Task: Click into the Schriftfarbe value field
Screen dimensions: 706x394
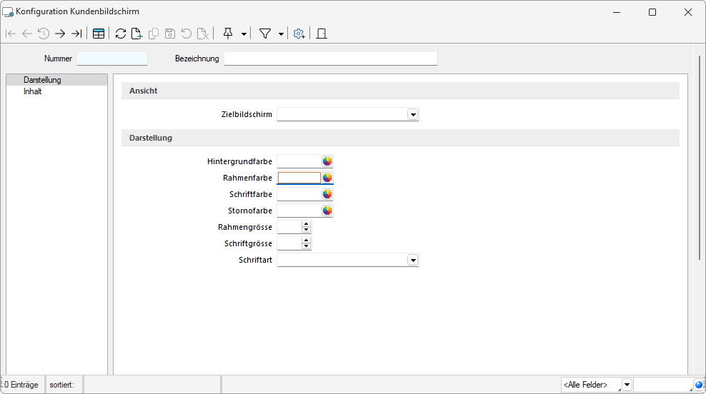Action: (299, 194)
